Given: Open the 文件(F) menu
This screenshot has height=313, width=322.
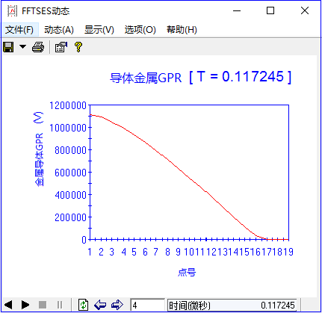Looking at the screenshot, I should [x=19, y=30].
